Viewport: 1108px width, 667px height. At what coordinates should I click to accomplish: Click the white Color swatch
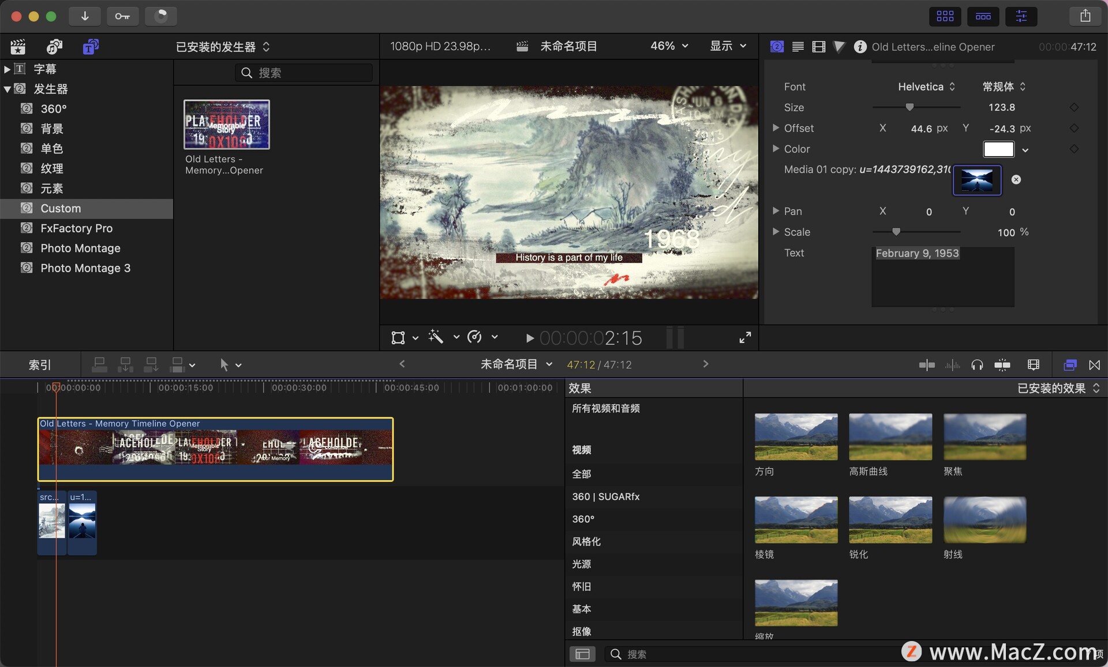click(x=998, y=149)
